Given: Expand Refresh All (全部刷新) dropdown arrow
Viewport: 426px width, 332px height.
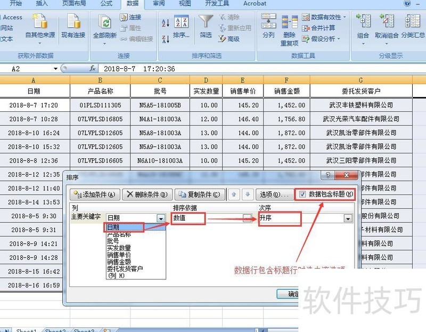Looking at the screenshot, I should pos(104,44).
